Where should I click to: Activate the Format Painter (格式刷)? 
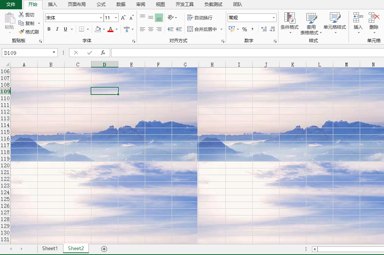[28, 32]
